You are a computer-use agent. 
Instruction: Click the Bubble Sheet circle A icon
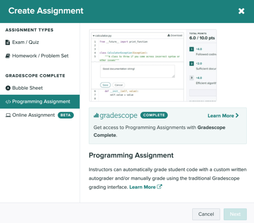pos(8,88)
